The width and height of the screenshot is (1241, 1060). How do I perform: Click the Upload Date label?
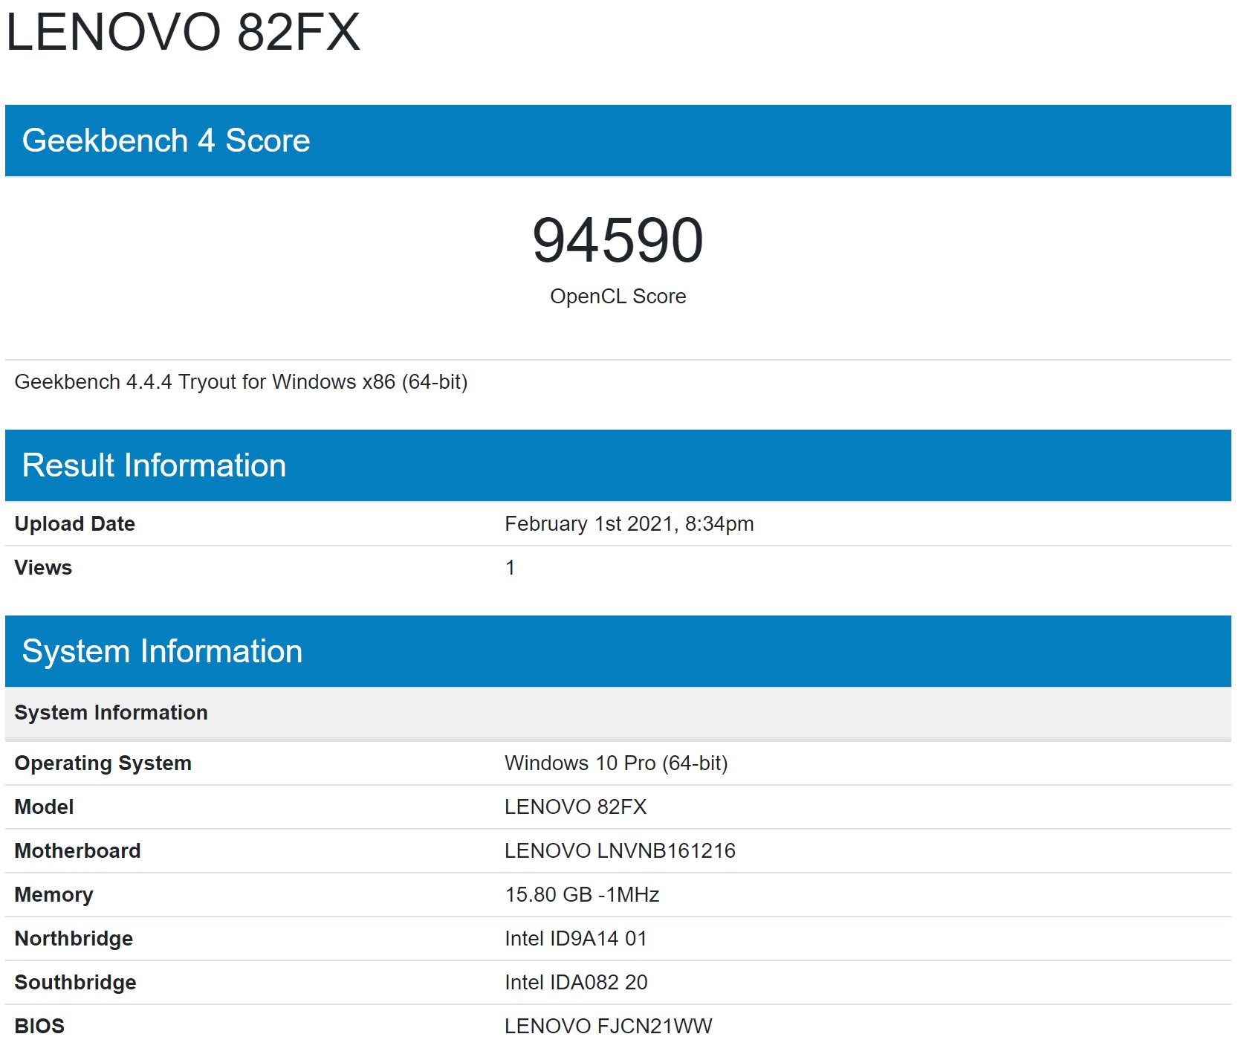[75, 523]
